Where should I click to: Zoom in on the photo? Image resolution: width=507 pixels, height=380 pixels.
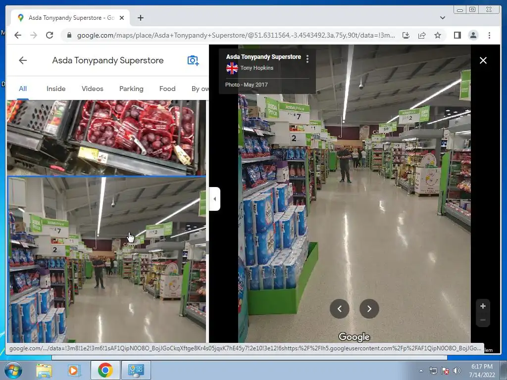pyautogui.click(x=483, y=306)
